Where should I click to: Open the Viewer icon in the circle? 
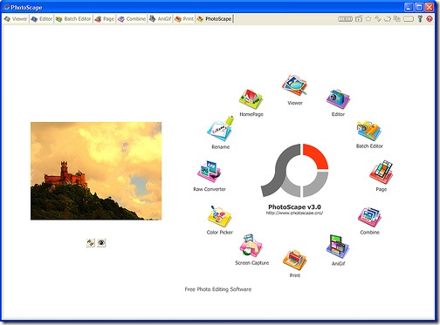(294, 85)
